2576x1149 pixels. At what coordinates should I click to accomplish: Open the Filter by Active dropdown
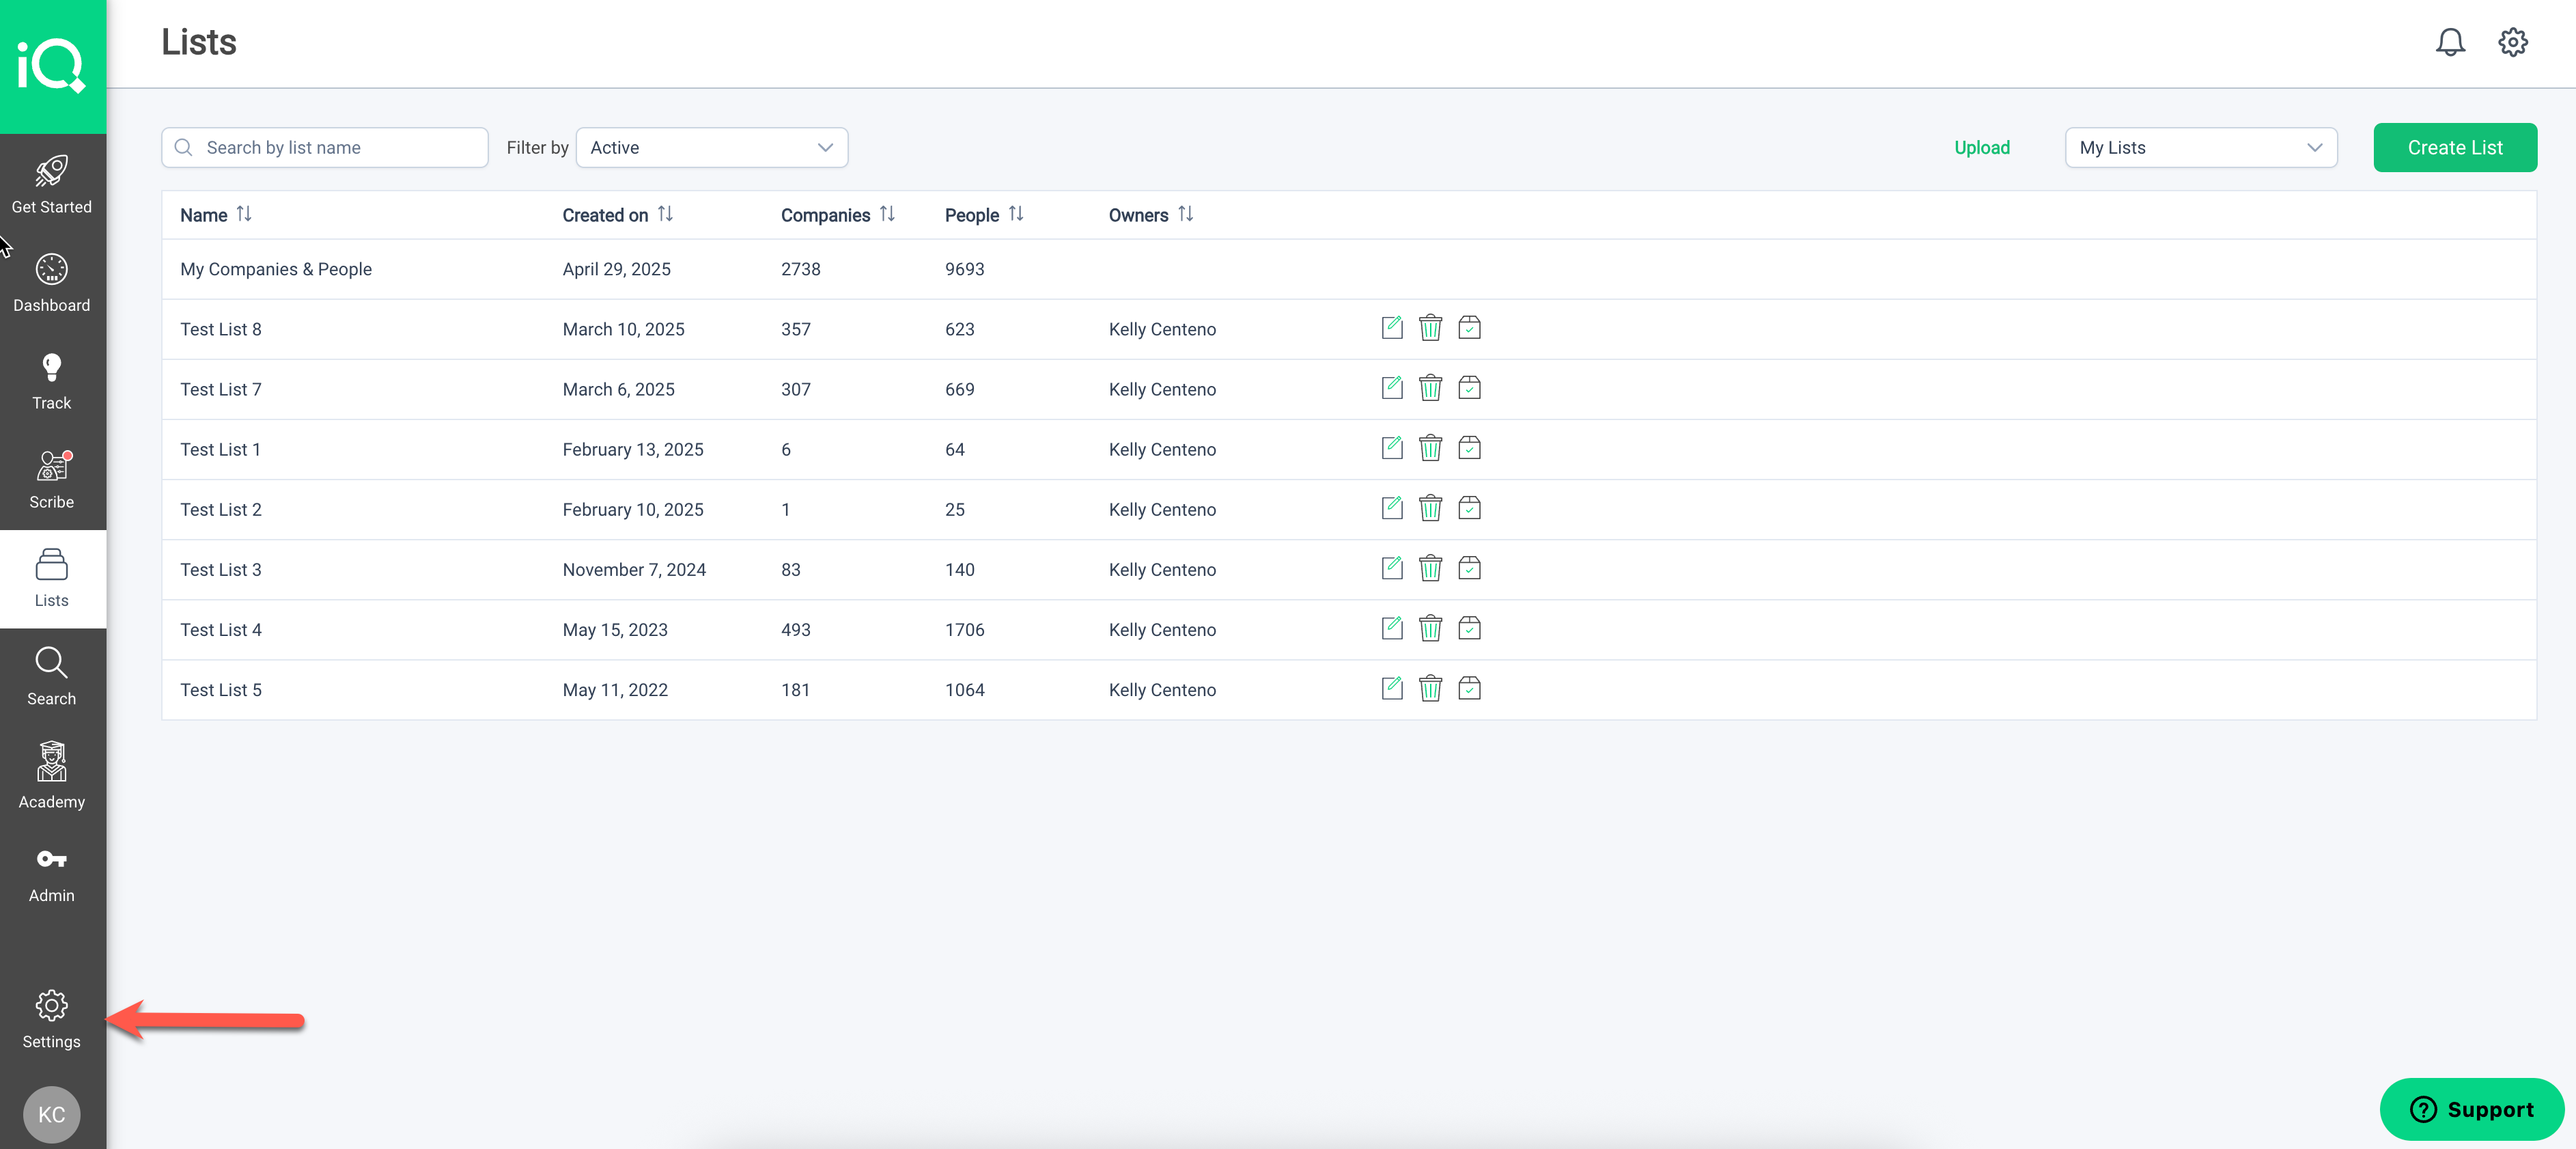[x=711, y=147]
